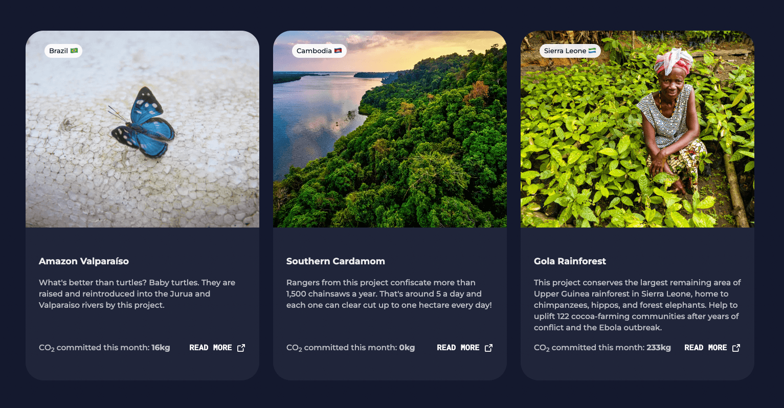The width and height of the screenshot is (784, 408).
Task: Click the Brazil flag emoji badge
Action: click(63, 51)
